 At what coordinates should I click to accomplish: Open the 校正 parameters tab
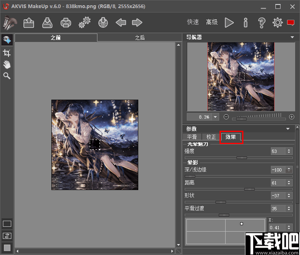(x=211, y=137)
